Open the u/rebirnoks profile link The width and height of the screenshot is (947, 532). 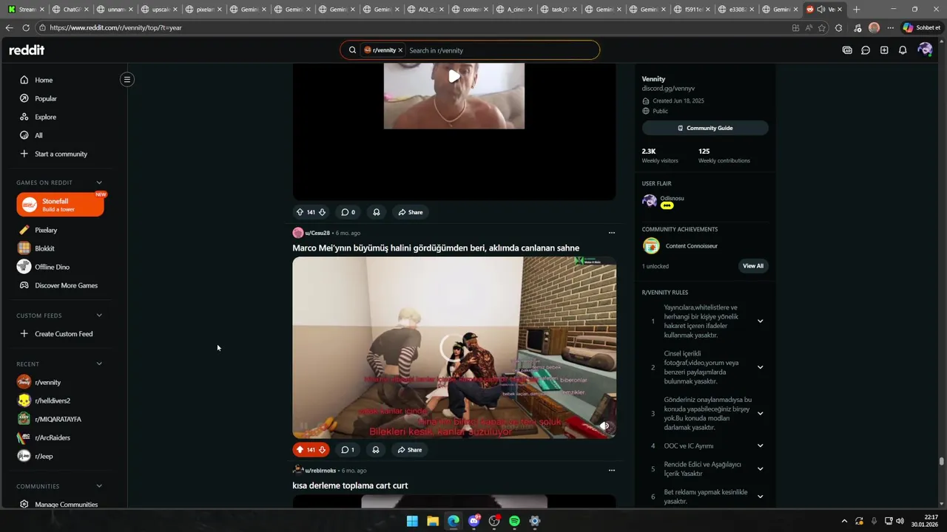point(320,471)
